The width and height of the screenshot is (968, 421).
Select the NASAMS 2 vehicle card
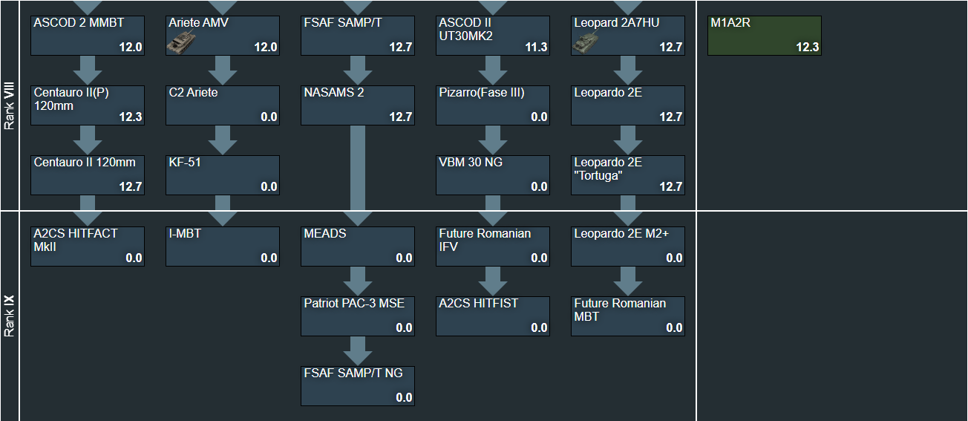(358, 105)
